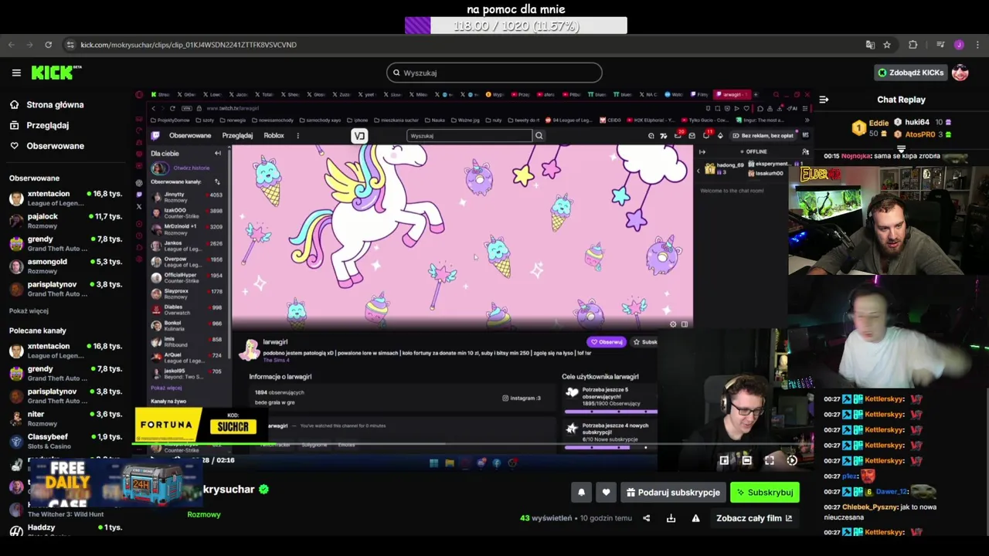Open the translate page icon
Image resolution: width=989 pixels, height=556 pixels.
point(870,45)
